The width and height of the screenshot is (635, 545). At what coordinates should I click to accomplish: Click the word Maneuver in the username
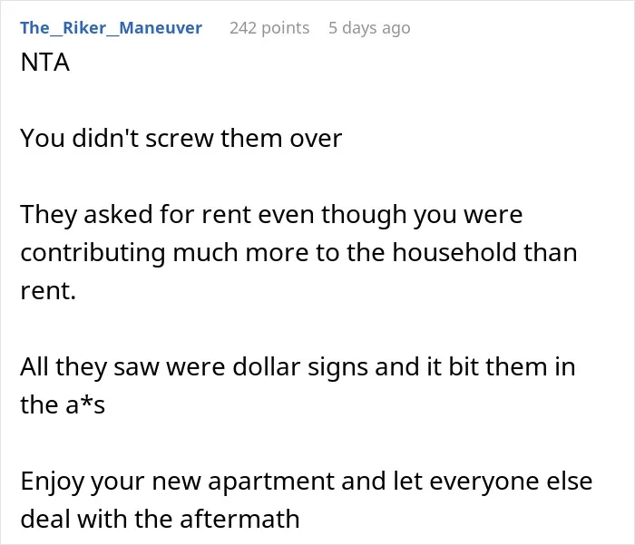pyautogui.click(x=161, y=28)
